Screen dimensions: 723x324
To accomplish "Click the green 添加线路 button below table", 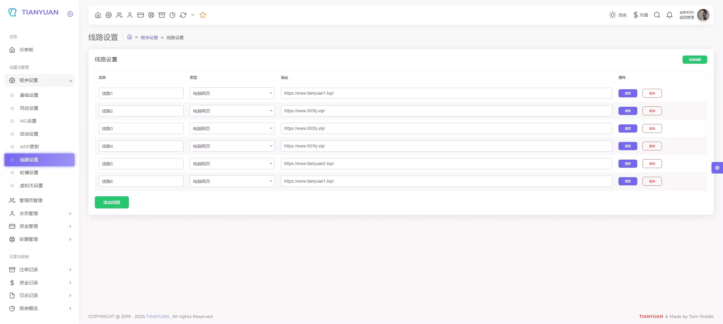I will coord(112,202).
